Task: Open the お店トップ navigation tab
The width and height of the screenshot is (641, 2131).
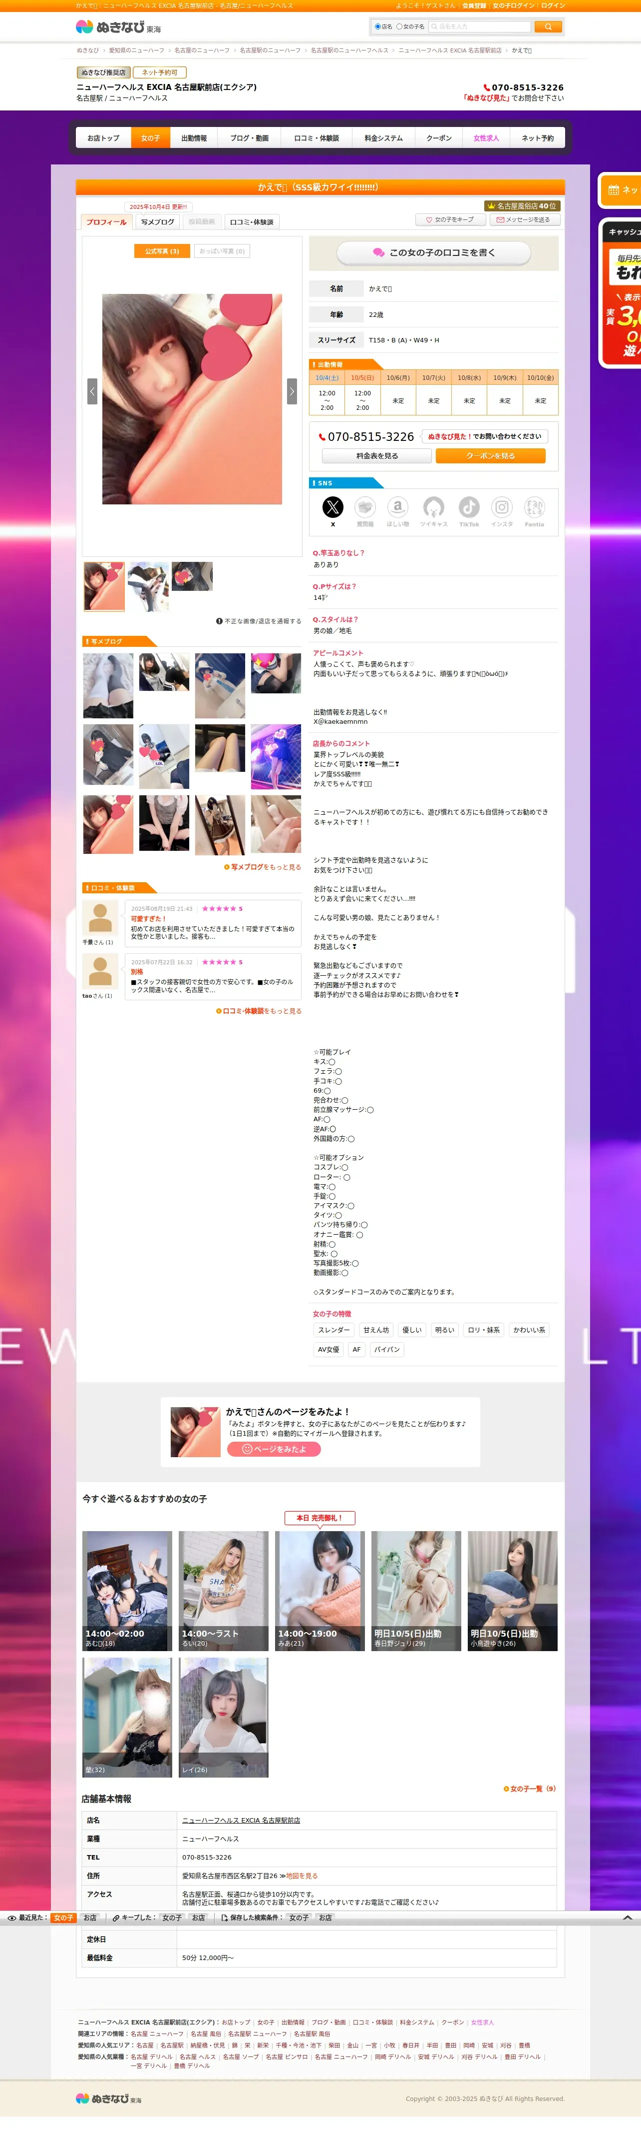Action: (x=103, y=138)
